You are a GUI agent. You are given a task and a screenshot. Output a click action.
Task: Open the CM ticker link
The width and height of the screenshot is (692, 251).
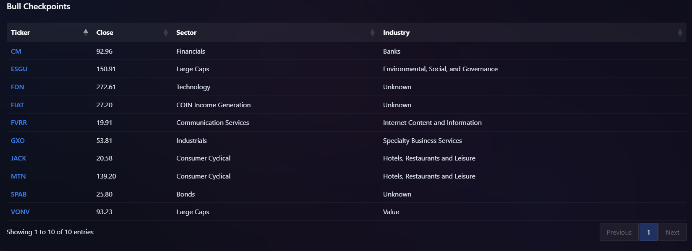pyautogui.click(x=16, y=51)
